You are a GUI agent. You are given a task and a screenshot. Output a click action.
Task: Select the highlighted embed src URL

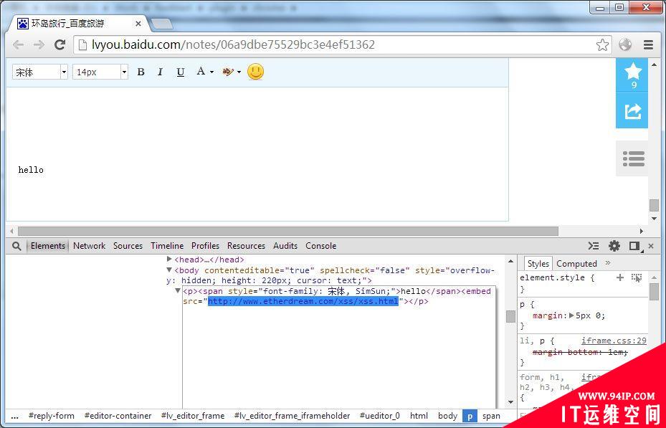pyautogui.click(x=303, y=302)
